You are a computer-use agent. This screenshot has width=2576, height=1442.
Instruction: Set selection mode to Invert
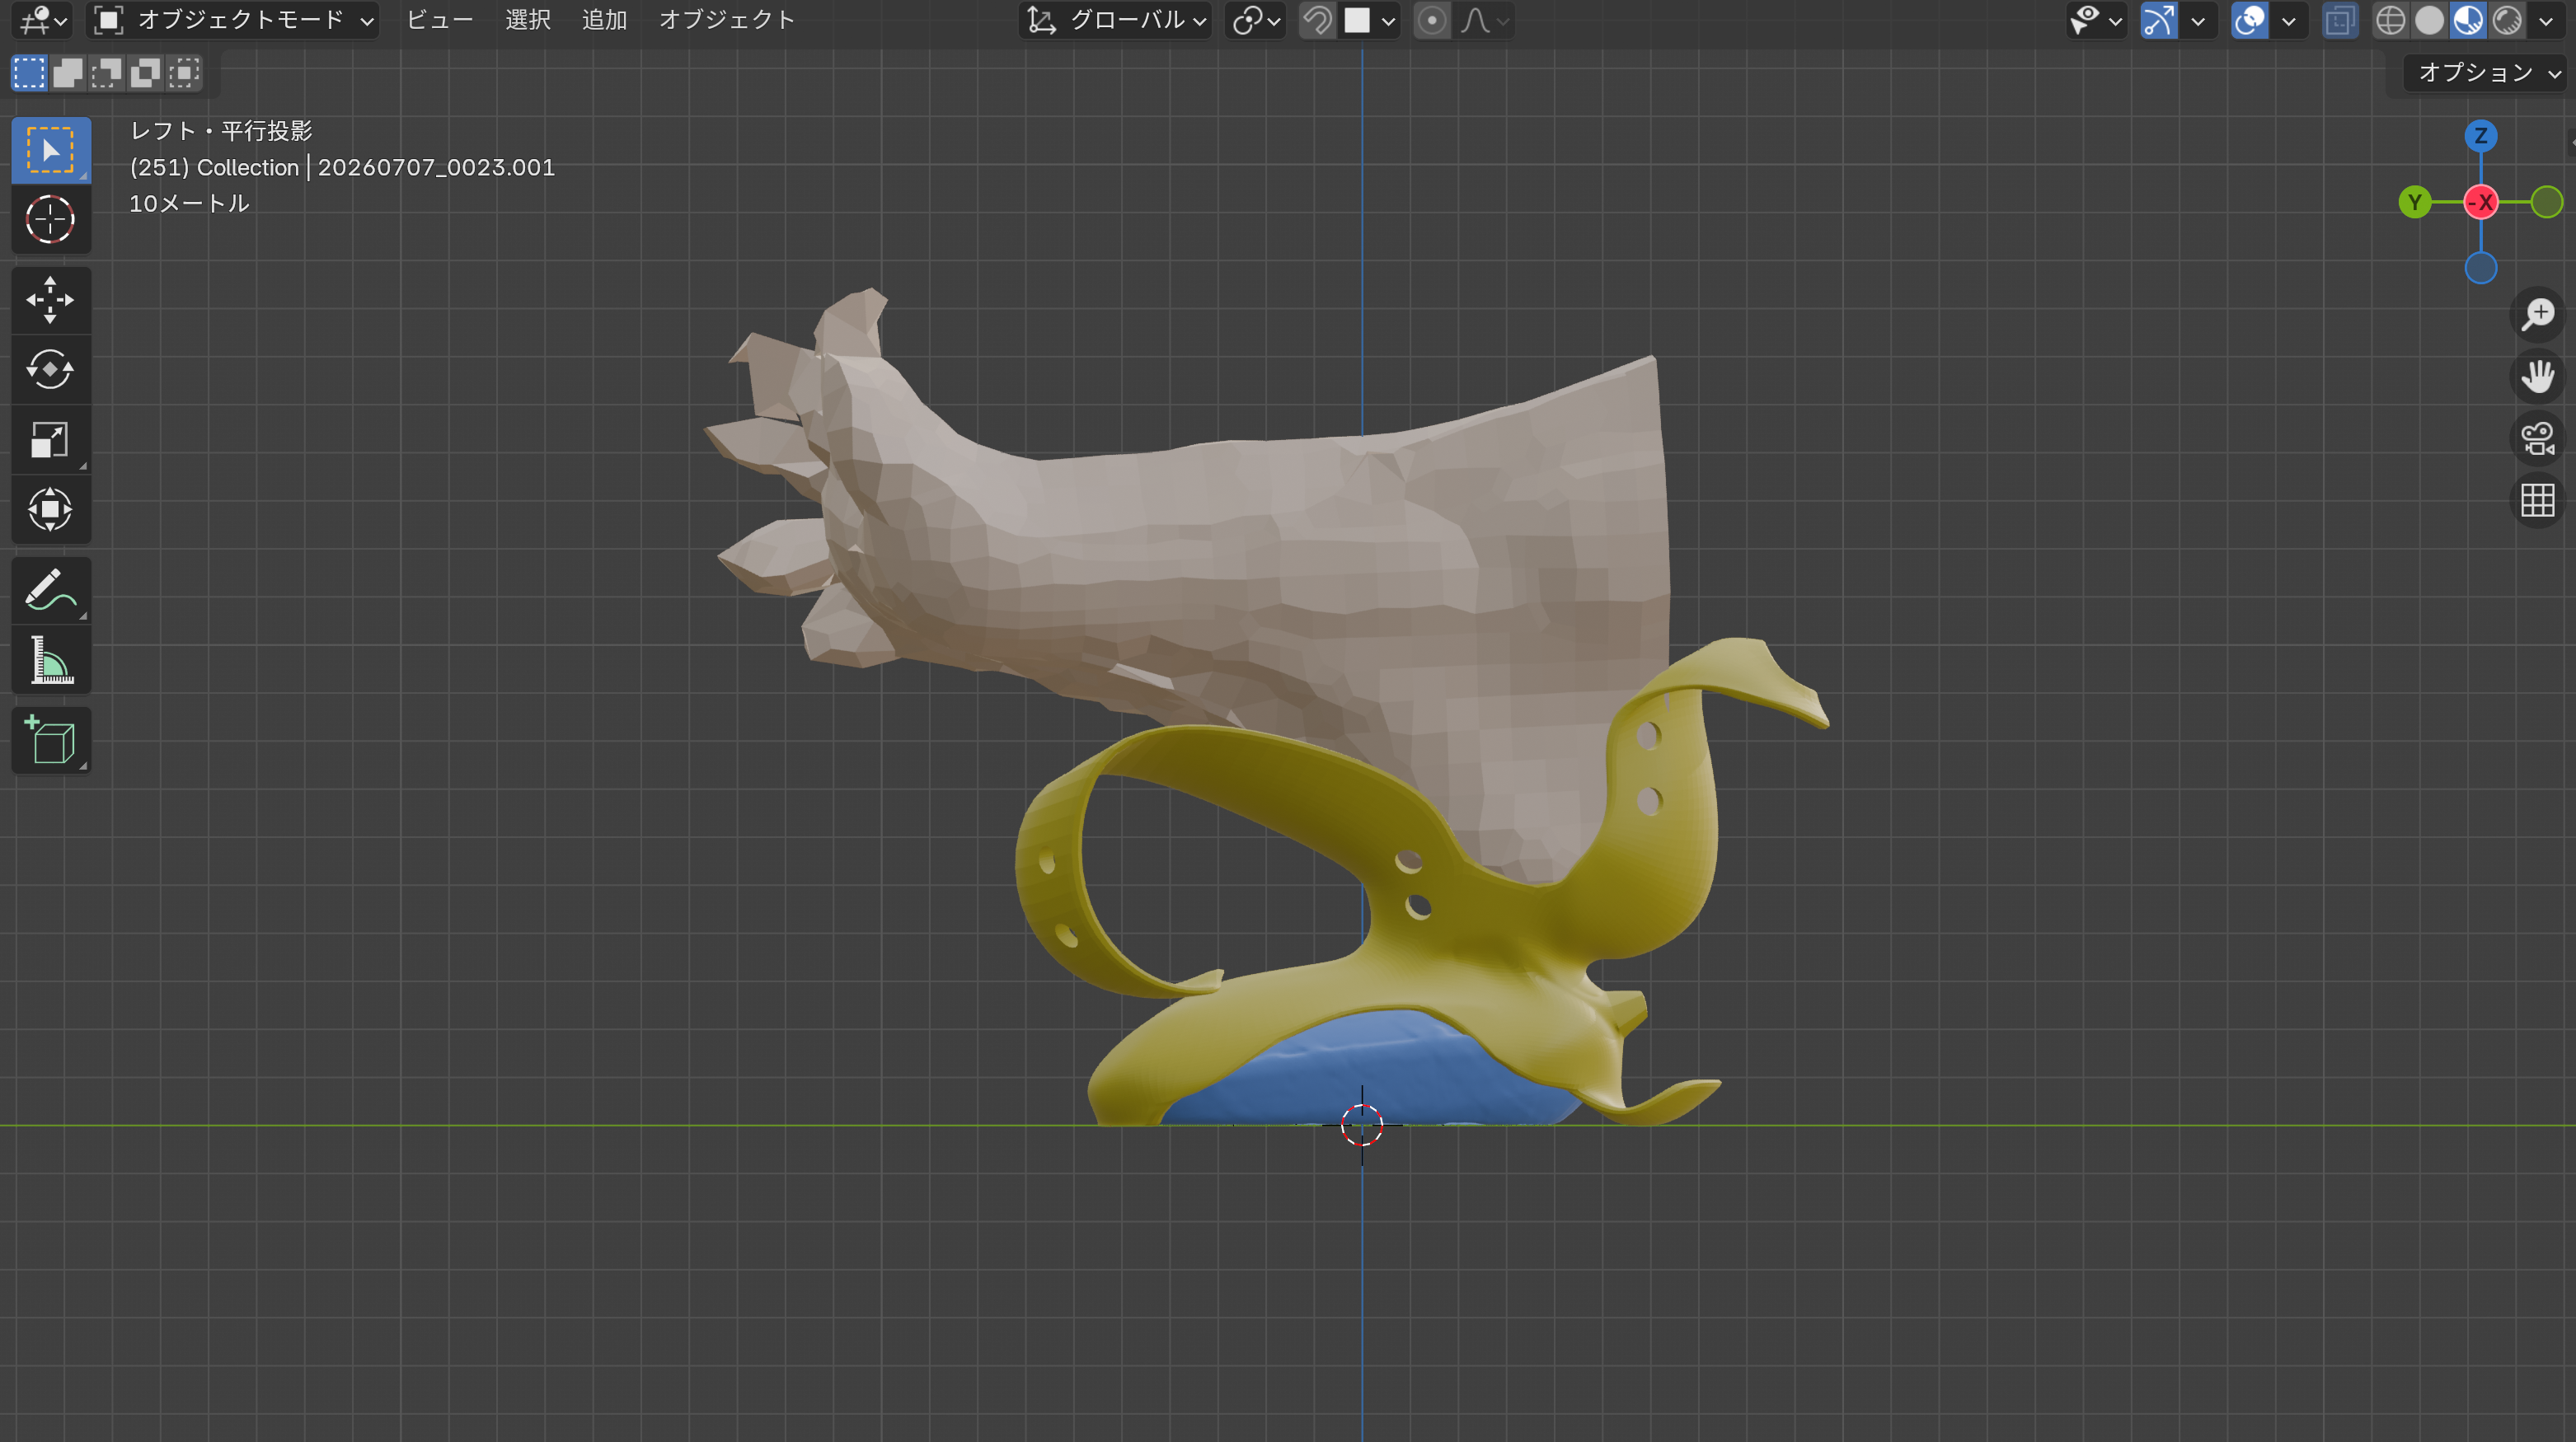pos(145,73)
